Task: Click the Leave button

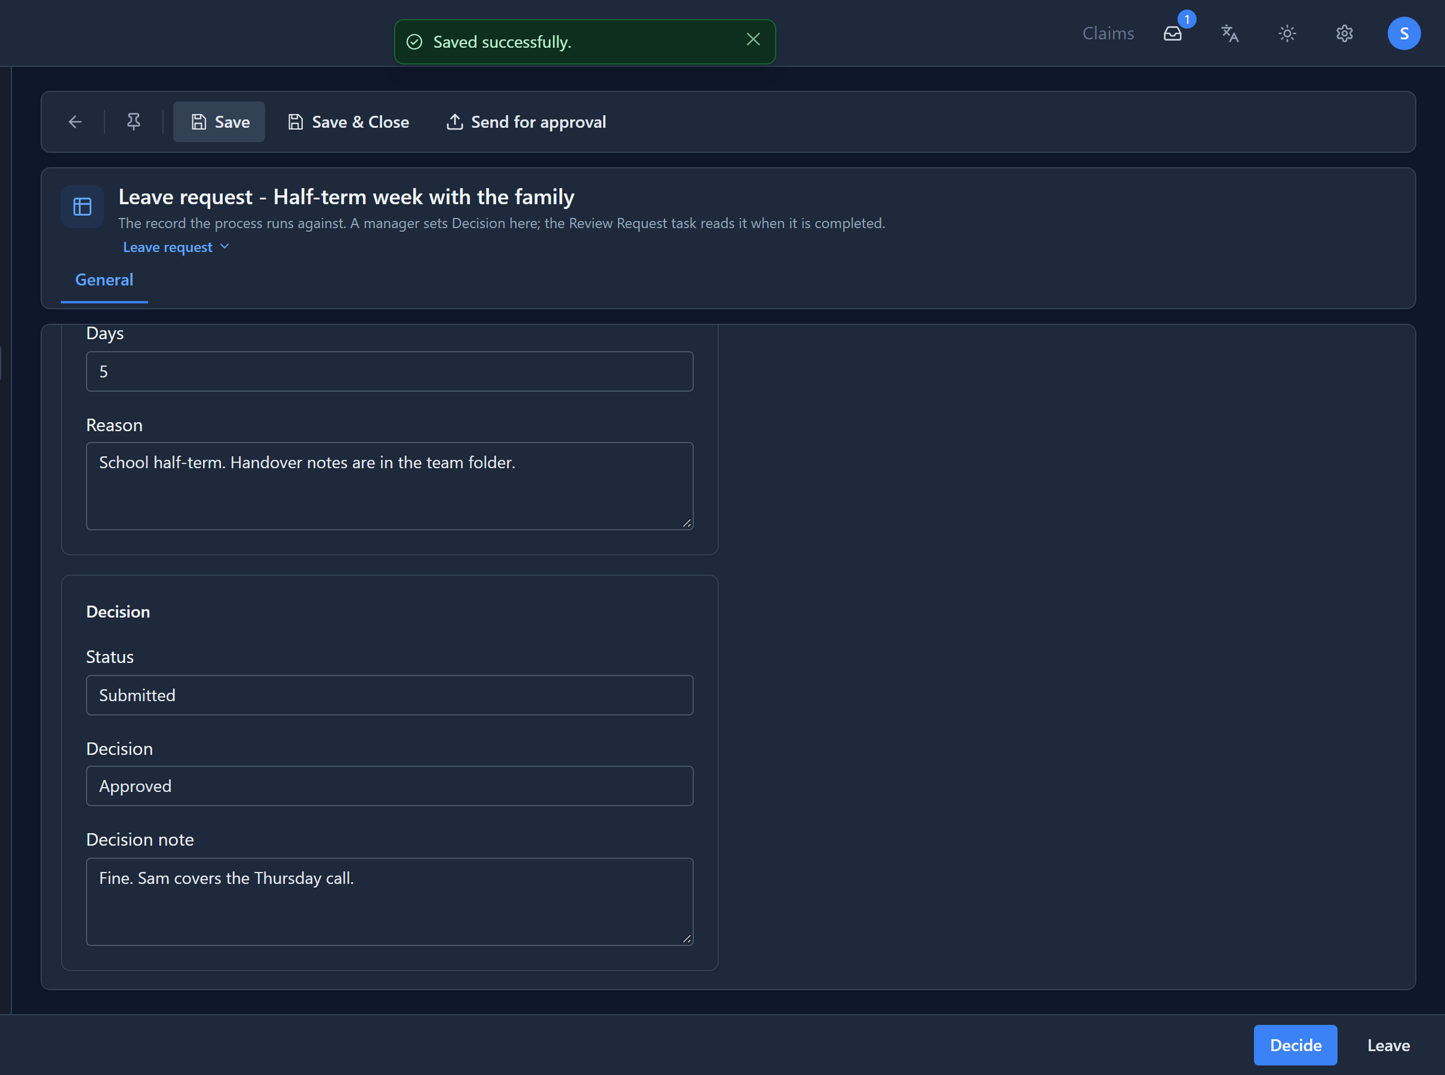Action: (x=1388, y=1045)
